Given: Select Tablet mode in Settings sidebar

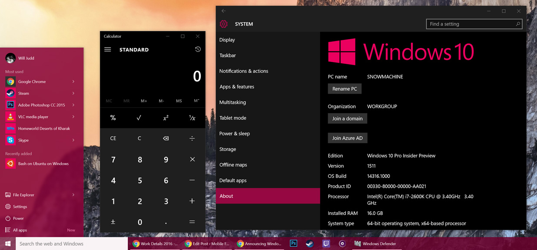Looking at the screenshot, I should (268, 118).
